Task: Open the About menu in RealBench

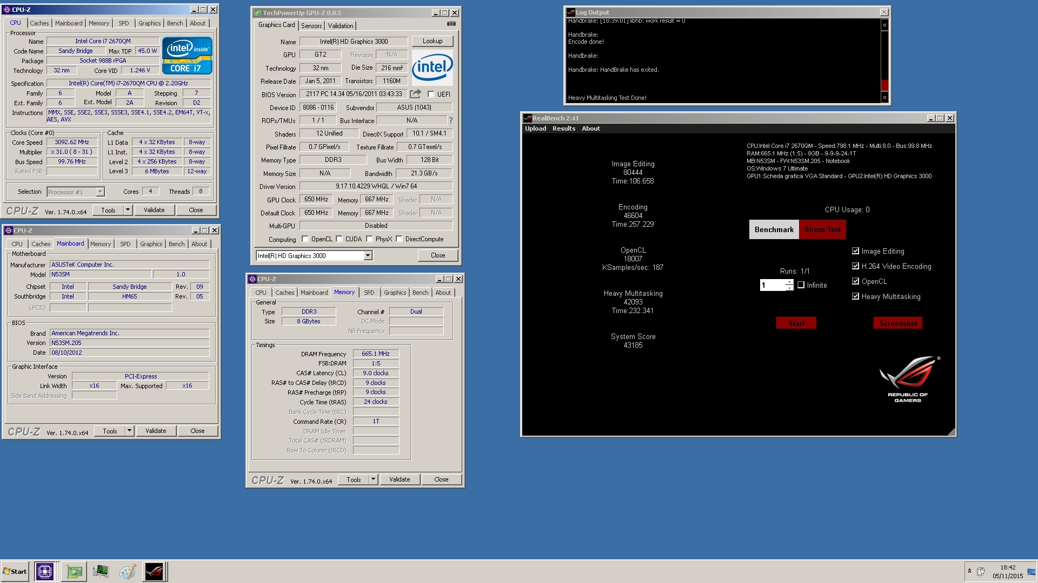Action: click(591, 128)
